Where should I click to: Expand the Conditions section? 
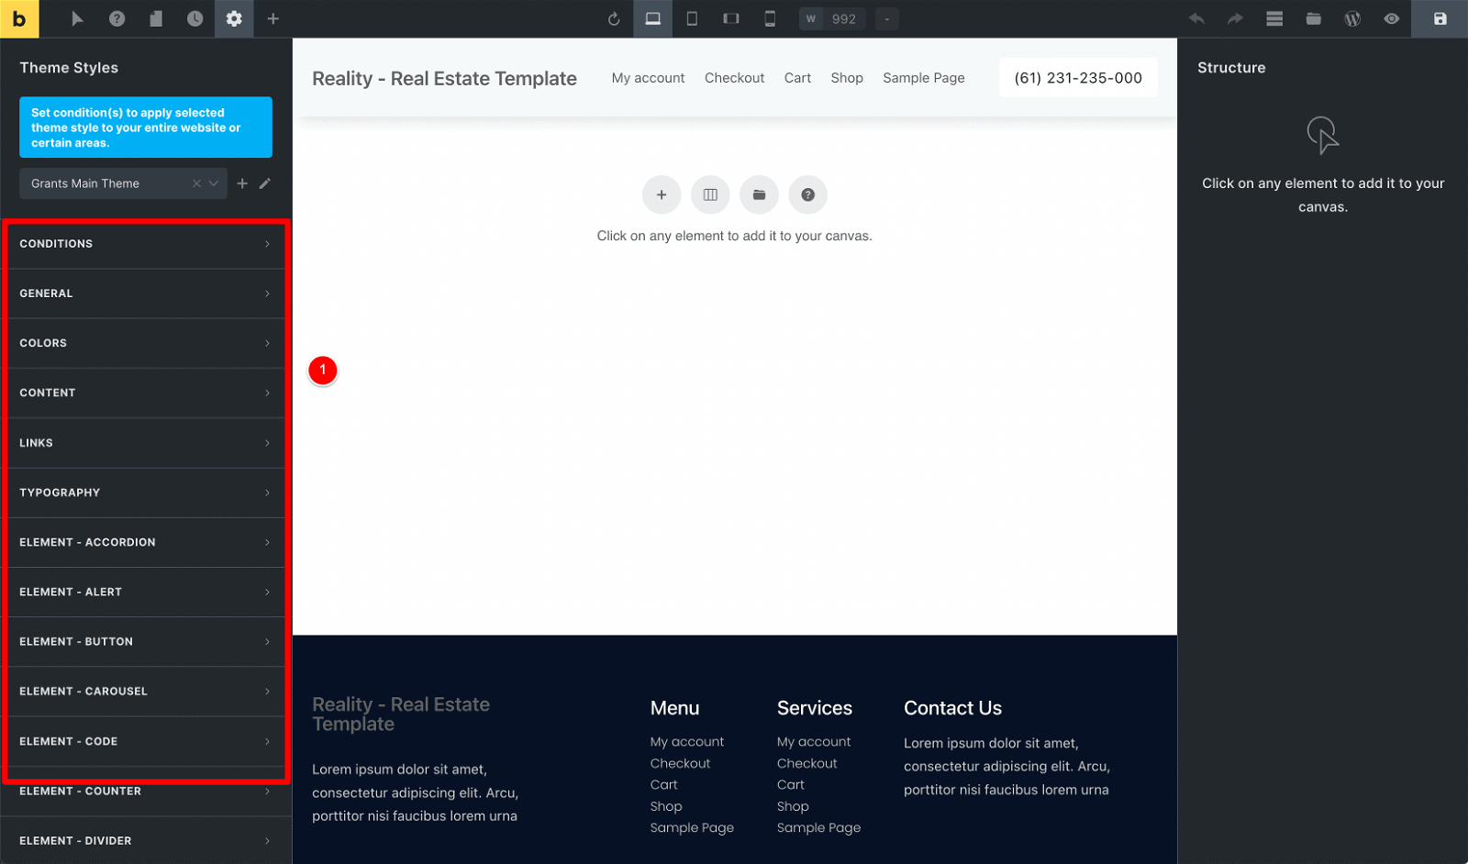[x=146, y=244]
